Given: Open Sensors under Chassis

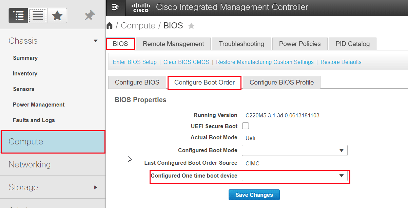Looking at the screenshot, I should 24,89.
